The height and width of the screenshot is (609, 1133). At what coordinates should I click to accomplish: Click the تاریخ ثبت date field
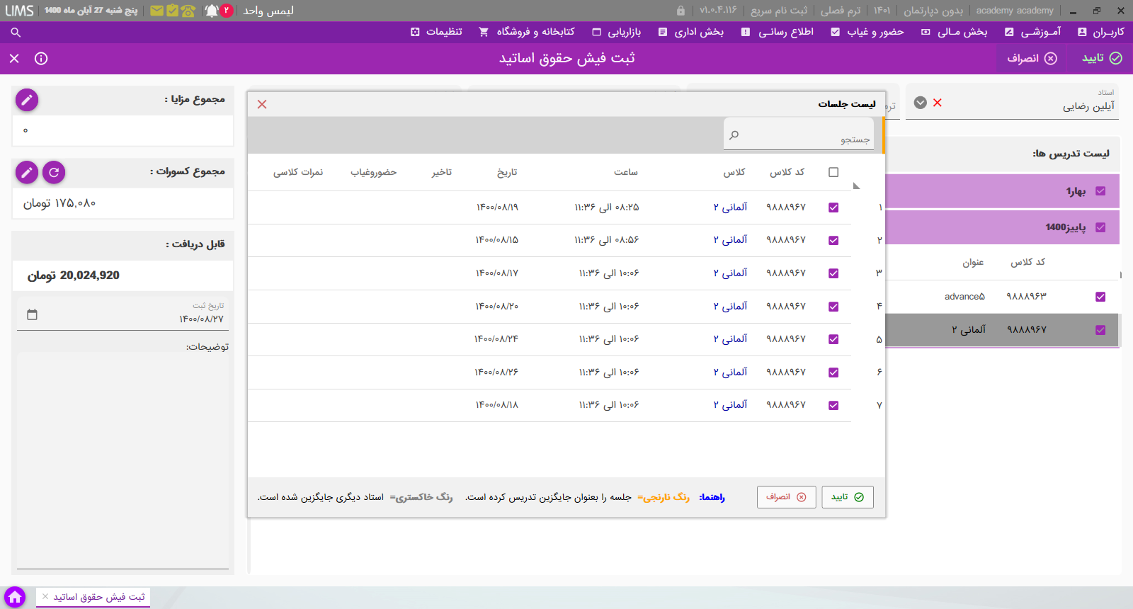123,314
